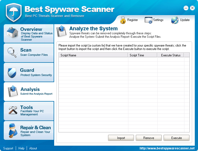Click the Overview house icon
The height and width of the screenshot is (151, 198).
[12, 32]
